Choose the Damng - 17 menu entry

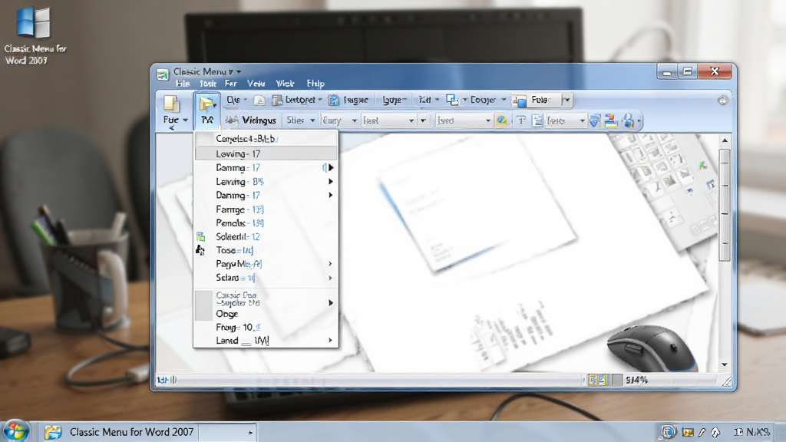pyautogui.click(x=266, y=195)
